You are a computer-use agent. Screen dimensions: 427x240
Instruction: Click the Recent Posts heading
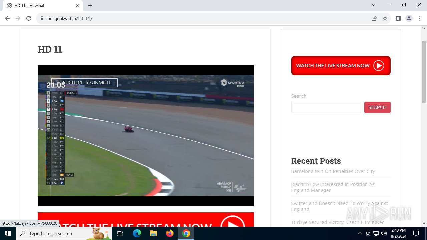[x=316, y=161]
